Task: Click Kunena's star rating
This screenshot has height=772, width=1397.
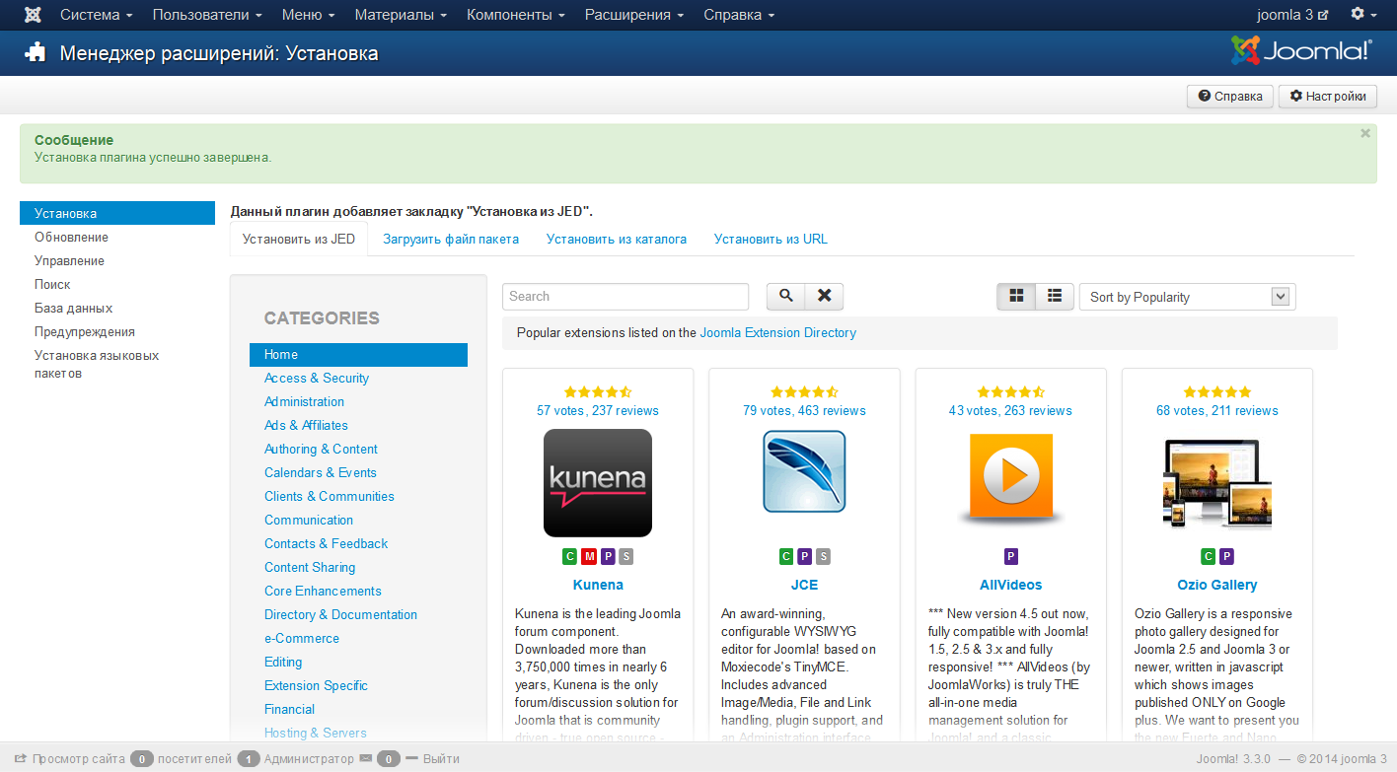Action: (x=598, y=392)
